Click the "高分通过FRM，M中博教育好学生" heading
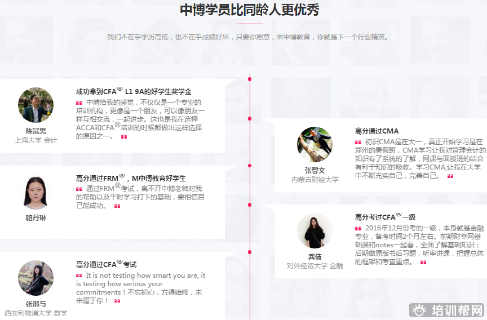Screen dimensions: 487x320 (x=131, y=178)
